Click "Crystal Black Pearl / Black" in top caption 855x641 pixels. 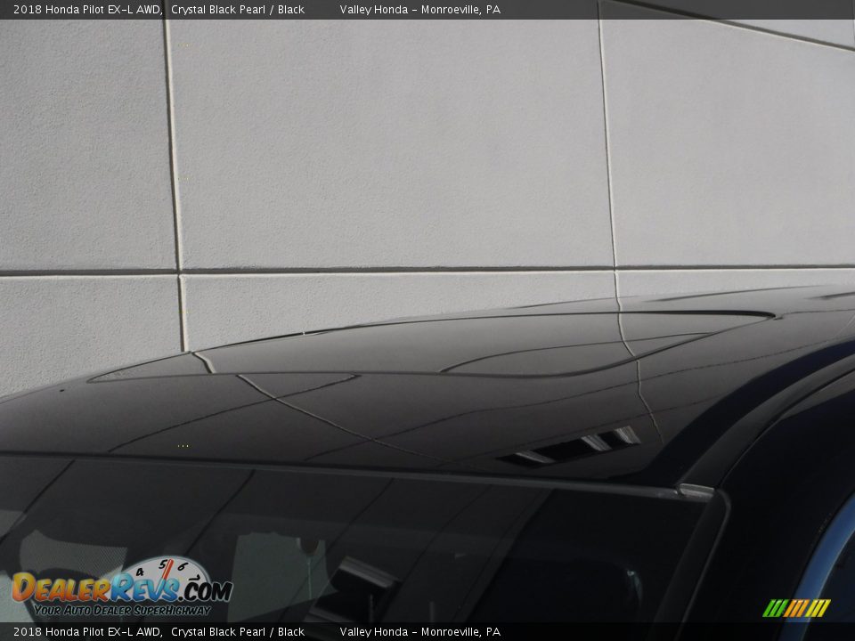(238, 10)
